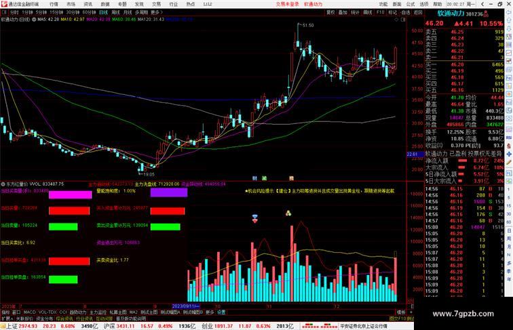The image size is (513, 330).
Task: Expand 更多 in bottom indicator tabs
Action: 210,312
